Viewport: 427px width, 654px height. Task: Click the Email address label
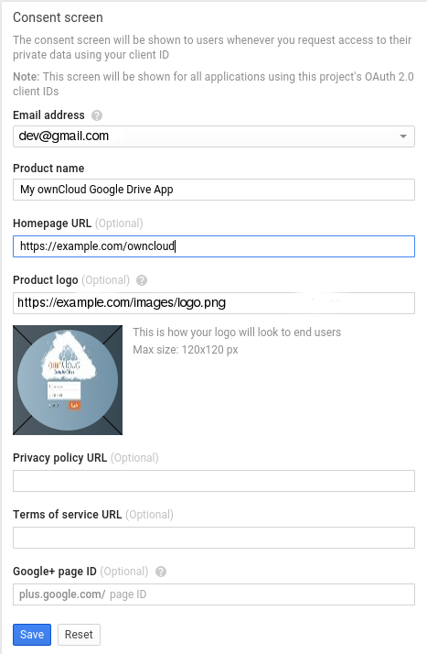click(48, 115)
